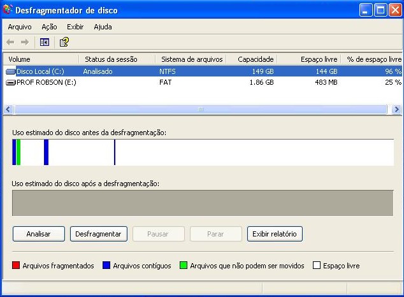Click the 1.86 GB capacity value
404x297 pixels.
click(261, 82)
